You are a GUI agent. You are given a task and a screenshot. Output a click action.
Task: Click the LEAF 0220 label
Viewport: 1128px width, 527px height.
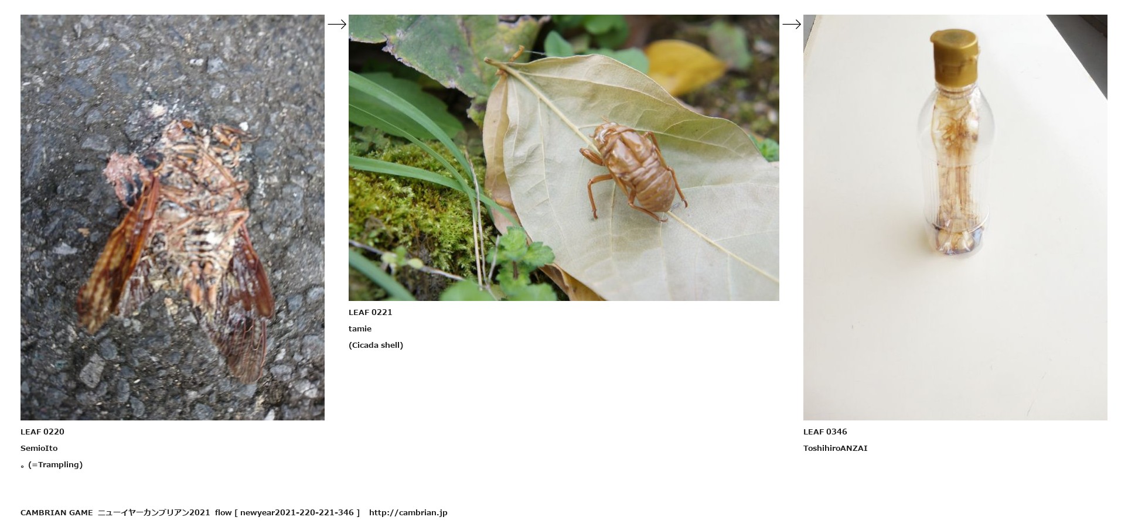[42, 432]
